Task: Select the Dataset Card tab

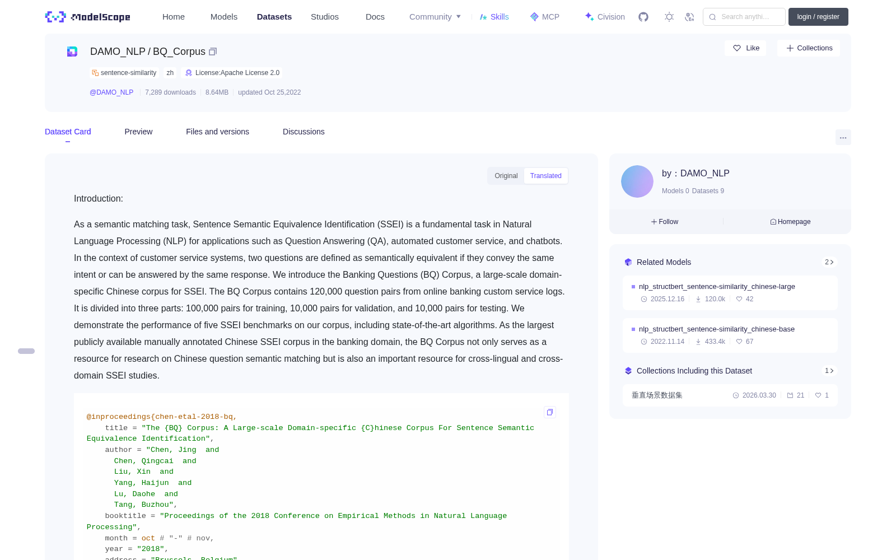Action: click(x=68, y=132)
